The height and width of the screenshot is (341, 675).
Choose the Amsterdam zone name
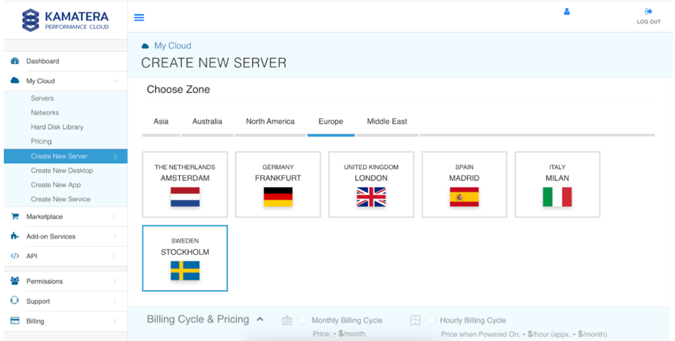pos(185,178)
